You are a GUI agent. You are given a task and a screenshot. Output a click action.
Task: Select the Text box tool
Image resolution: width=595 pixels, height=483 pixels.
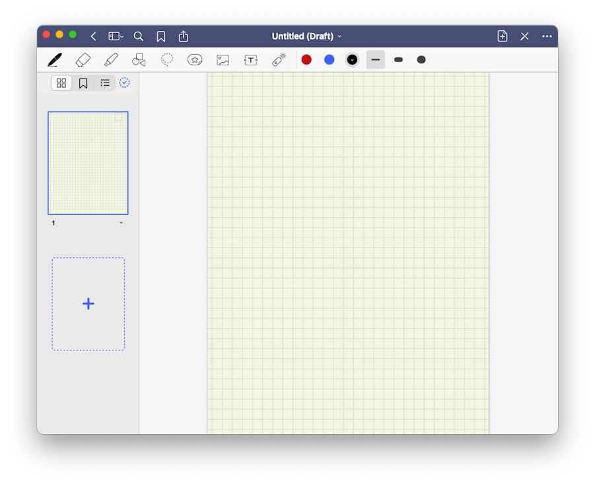tap(251, 60)
